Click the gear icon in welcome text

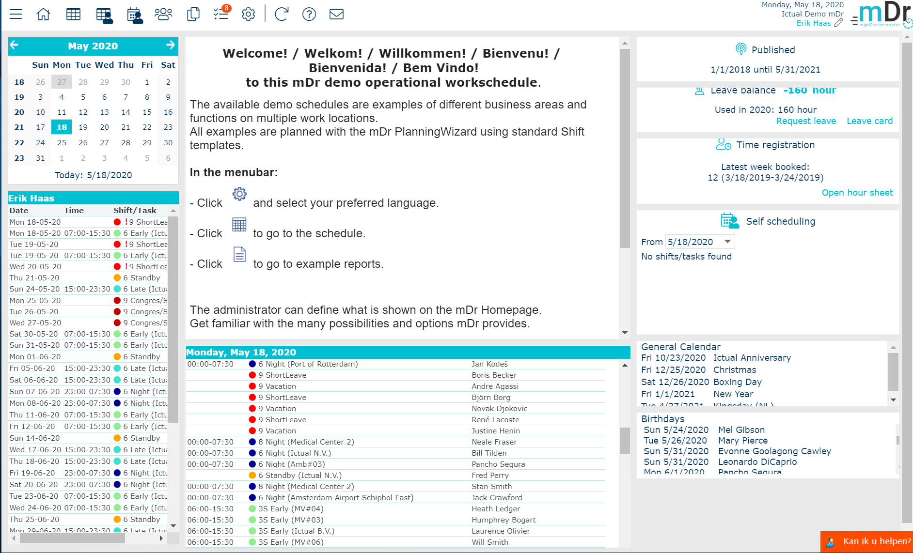click(239, 194)
